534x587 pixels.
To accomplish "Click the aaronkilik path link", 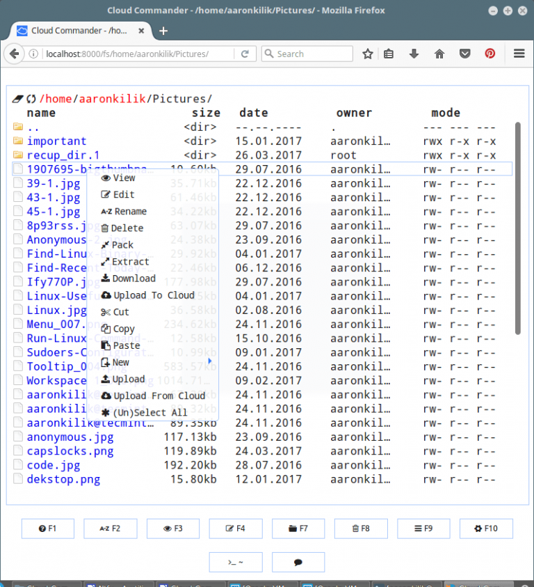I will (x=112, y=99).
